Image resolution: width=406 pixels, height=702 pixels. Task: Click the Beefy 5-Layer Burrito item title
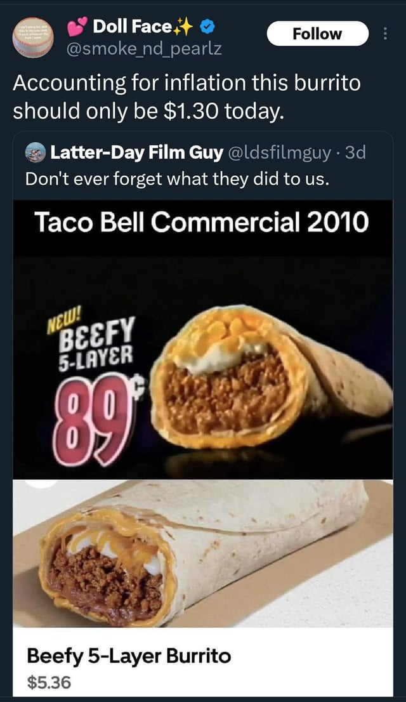[x=129, y=656]
